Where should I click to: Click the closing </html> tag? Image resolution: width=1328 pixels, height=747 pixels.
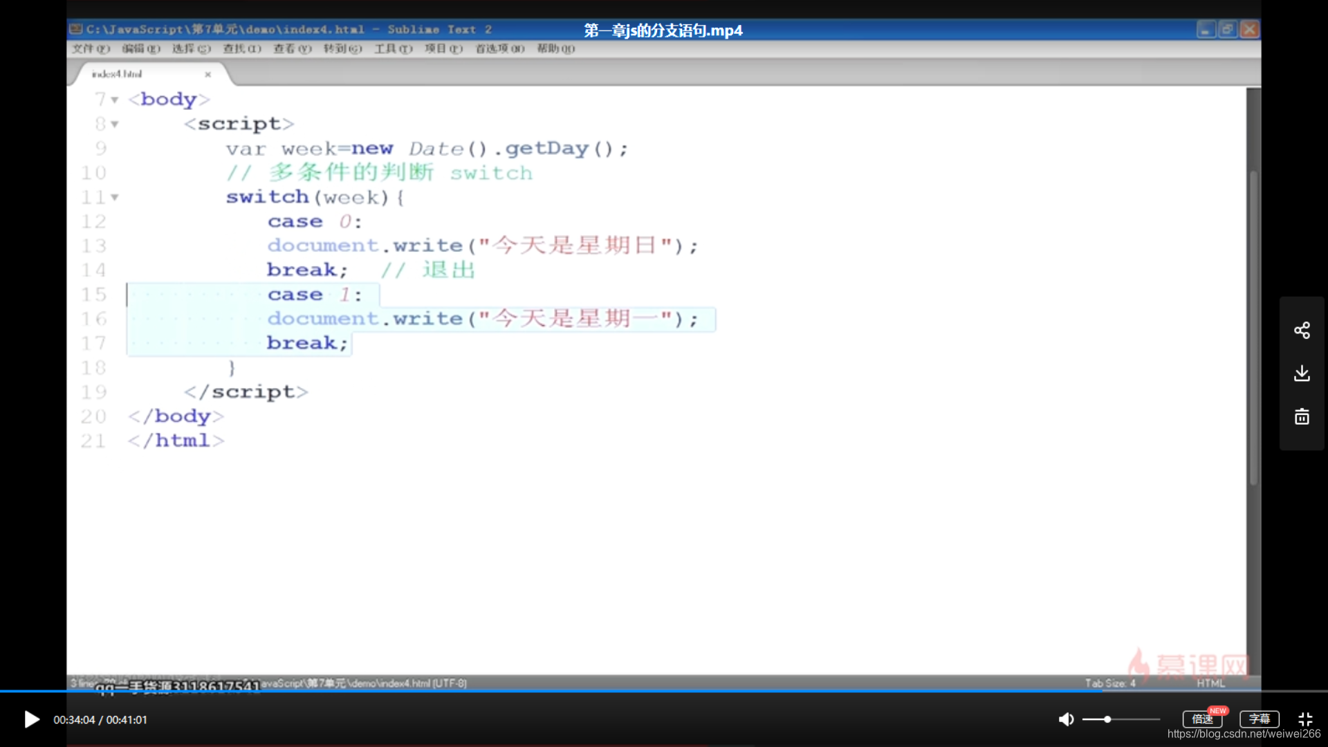pos(176,441)
